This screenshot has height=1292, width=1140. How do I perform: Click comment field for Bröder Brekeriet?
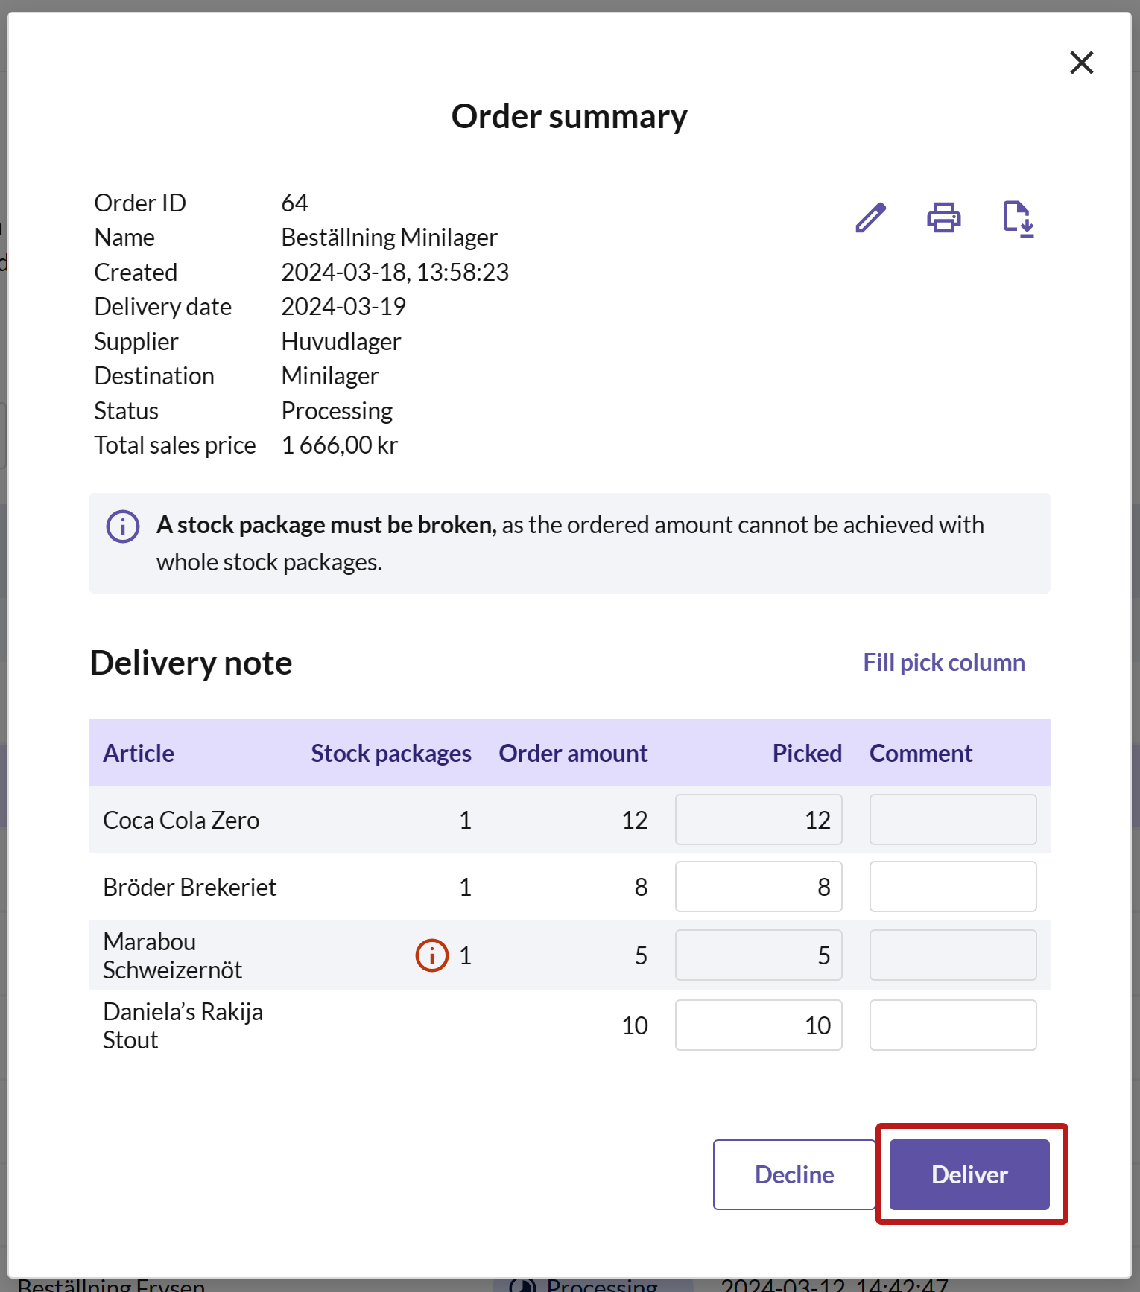(x=952, y=887)
